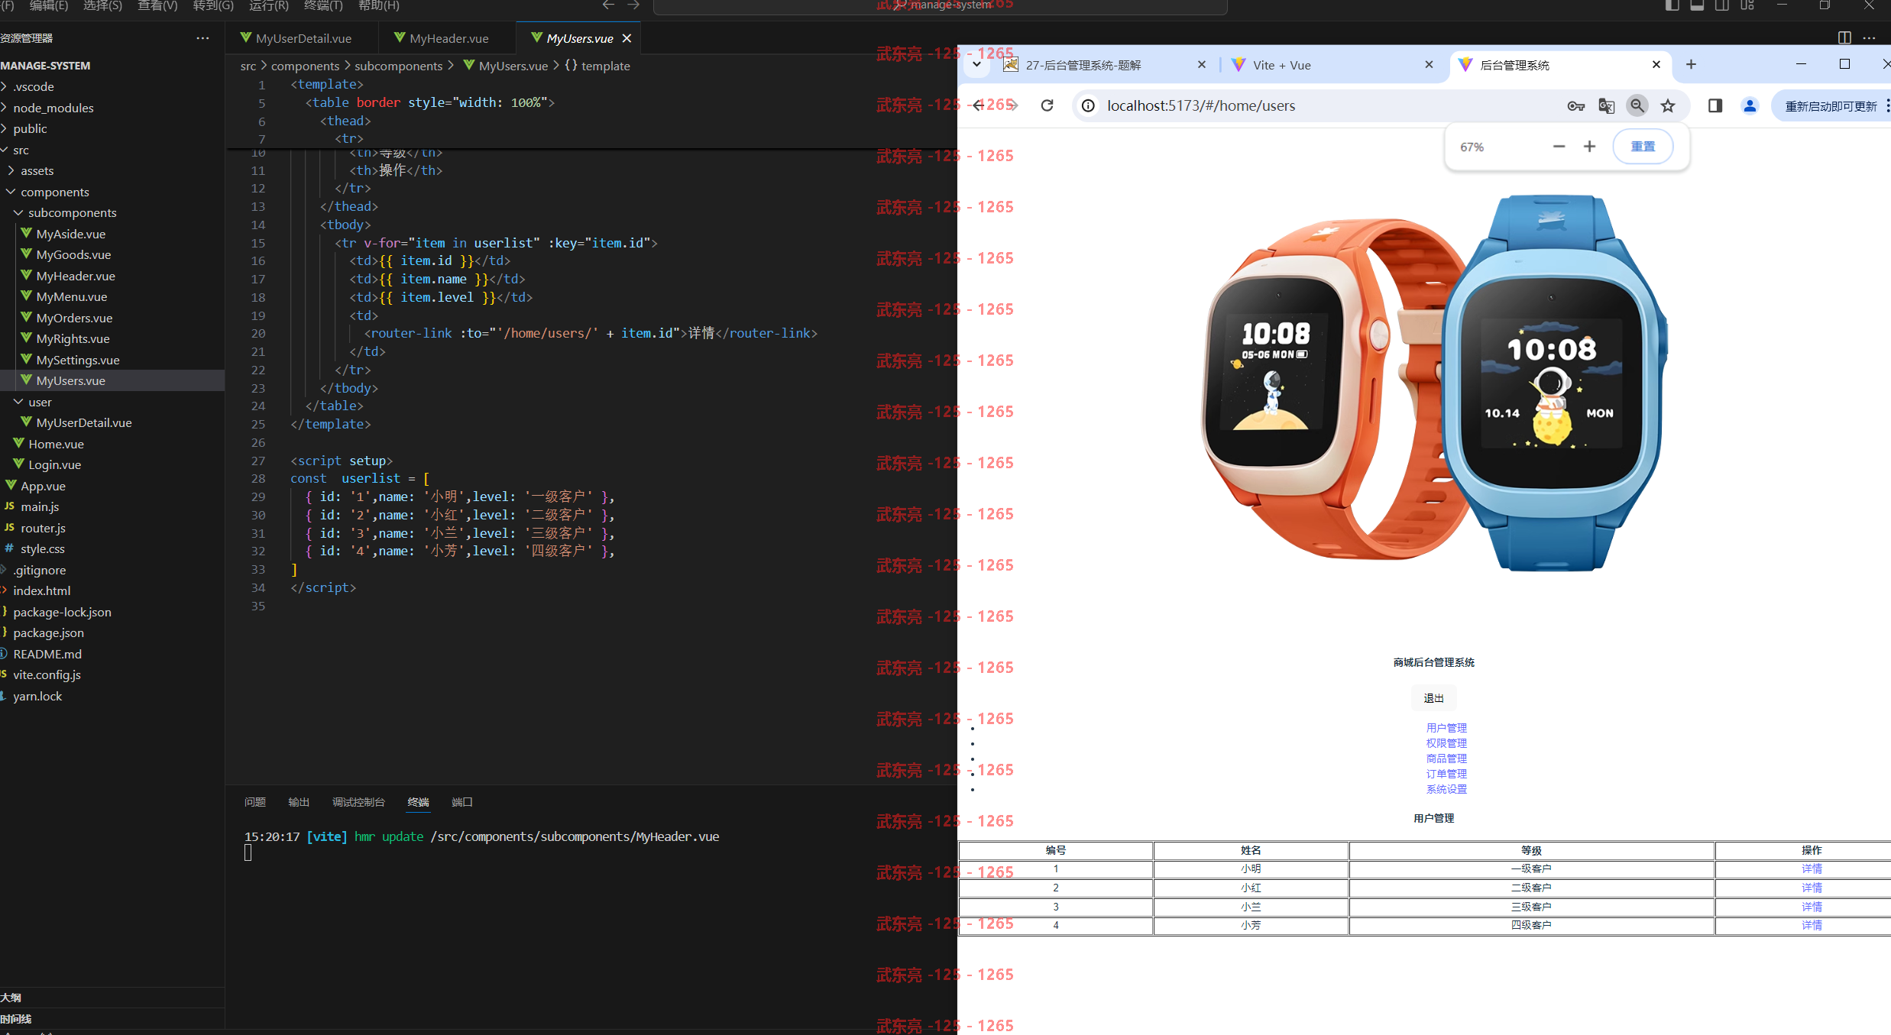Click subcomponents in the editor breadcrumb
This screenshot has width=1891, height=1035.
tap(398, 66)
